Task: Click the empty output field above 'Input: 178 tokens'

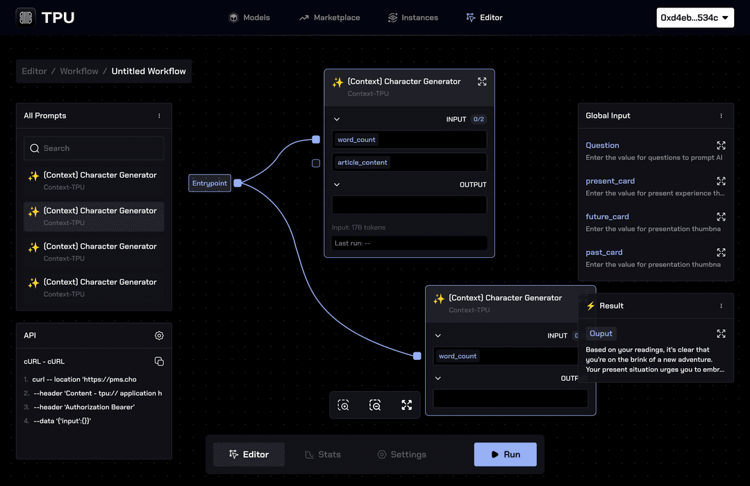Action: 410,205
